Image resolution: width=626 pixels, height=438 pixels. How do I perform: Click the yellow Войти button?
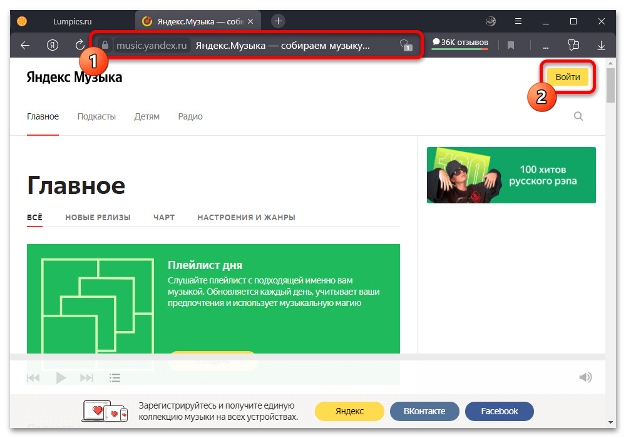click(x=567, y=76)
